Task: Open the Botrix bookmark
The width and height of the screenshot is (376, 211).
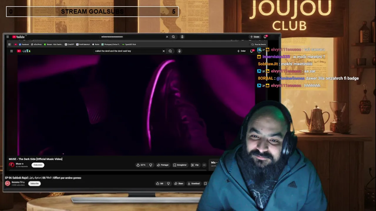Action: coord(96,45)
